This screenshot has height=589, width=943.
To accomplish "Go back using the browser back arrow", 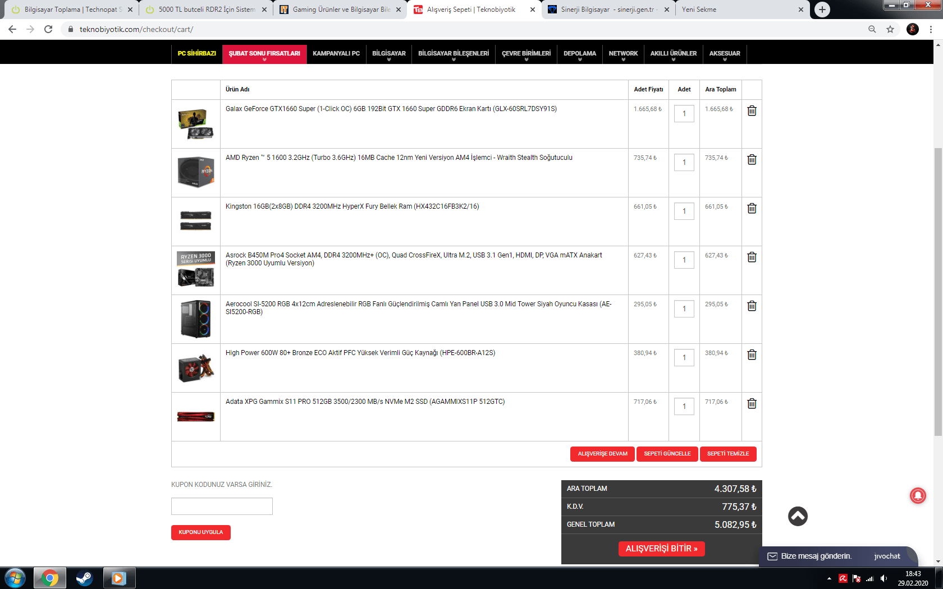I will tap(12, 29).
